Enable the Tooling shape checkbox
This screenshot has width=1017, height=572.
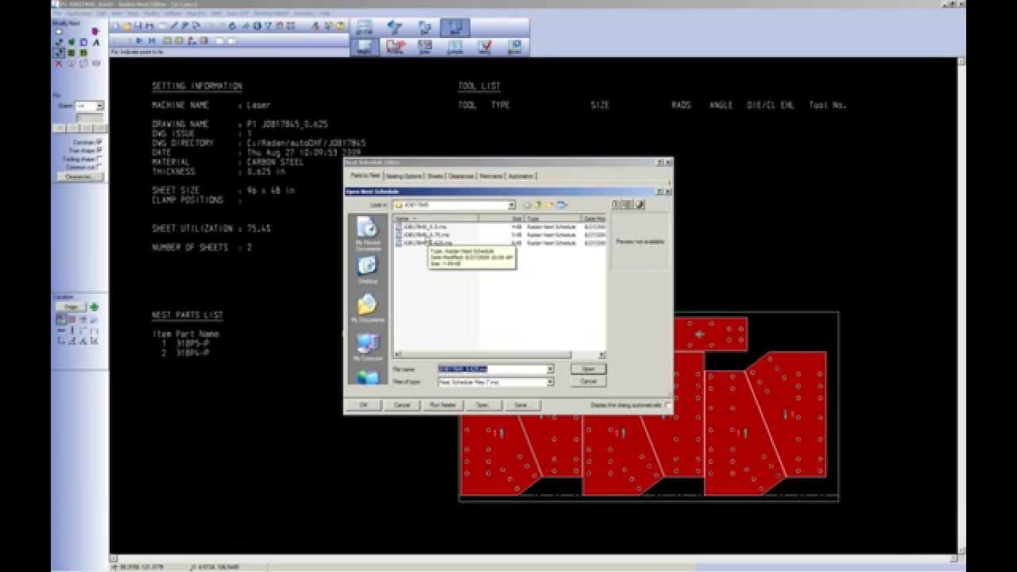pos(99,159)
